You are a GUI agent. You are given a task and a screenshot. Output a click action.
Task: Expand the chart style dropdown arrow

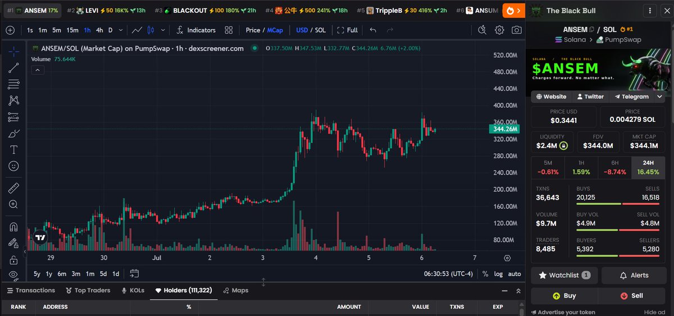pos(163,30)
